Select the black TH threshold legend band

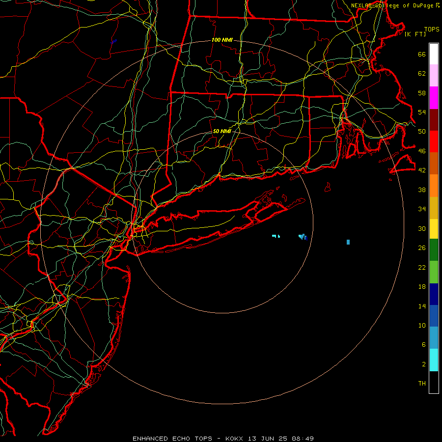coord(434,382)
